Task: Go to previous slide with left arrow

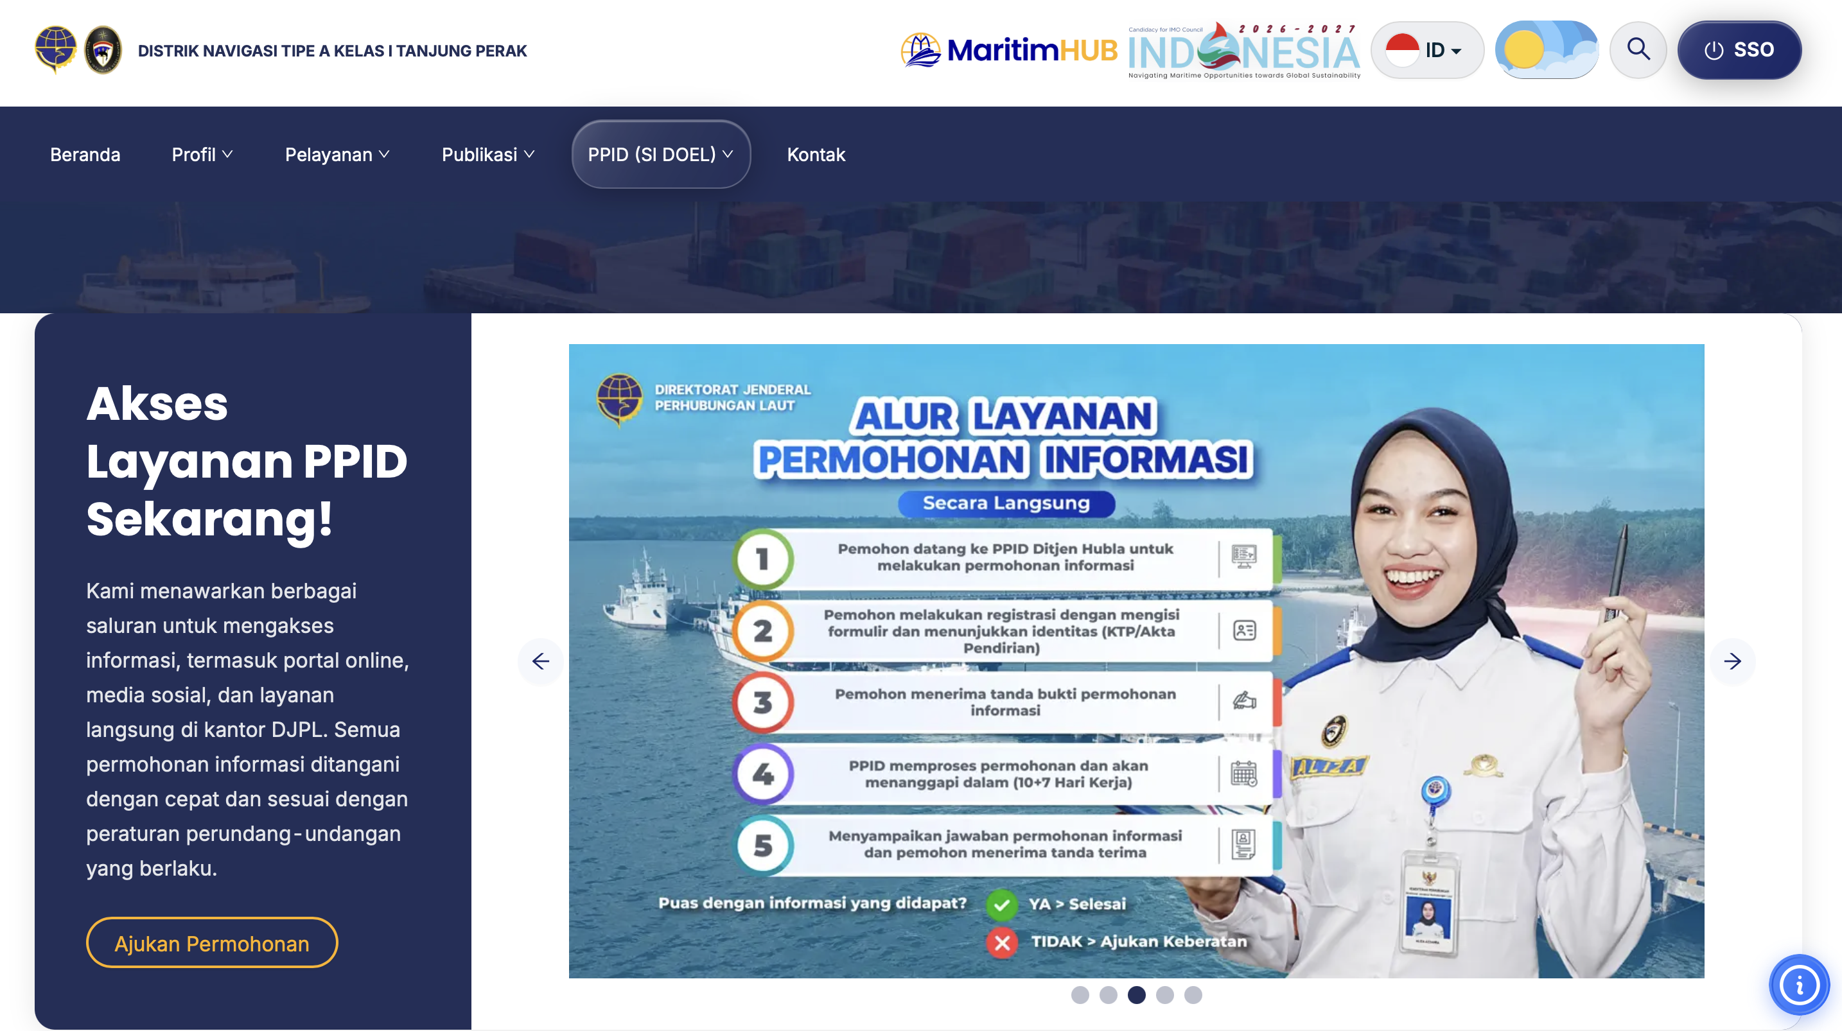Action: [x=541, y=661]
